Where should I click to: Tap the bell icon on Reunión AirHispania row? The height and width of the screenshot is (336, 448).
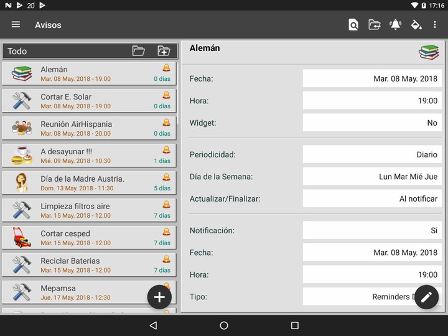(x=166, y=123)
